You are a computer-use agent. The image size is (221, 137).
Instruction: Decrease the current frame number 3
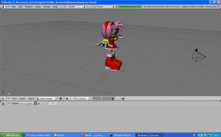coord(49,103)
